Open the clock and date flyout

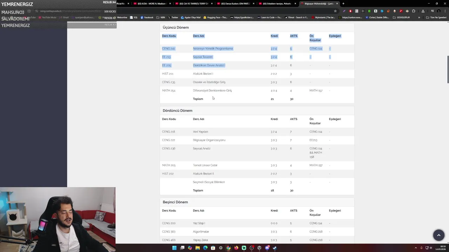441,248
